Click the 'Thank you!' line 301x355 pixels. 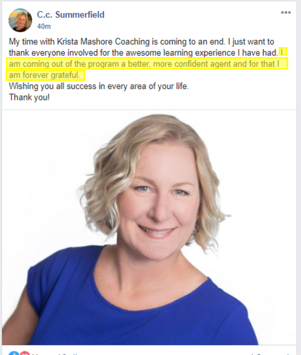click(29, 97)
